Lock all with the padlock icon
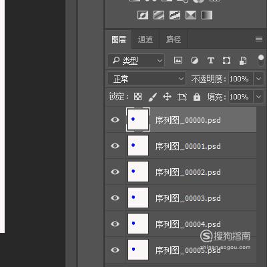 (197, 97)
